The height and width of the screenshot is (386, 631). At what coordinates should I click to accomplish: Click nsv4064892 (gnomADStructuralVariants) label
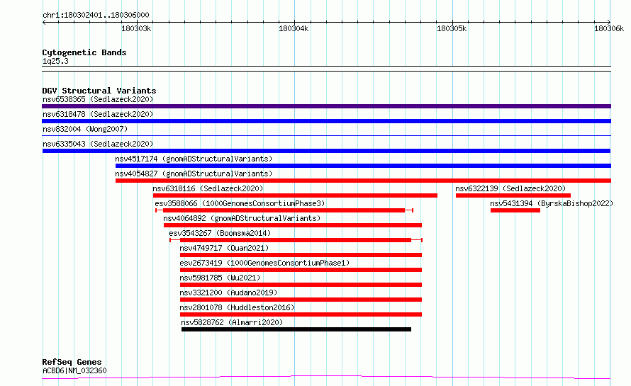[242, 218]
